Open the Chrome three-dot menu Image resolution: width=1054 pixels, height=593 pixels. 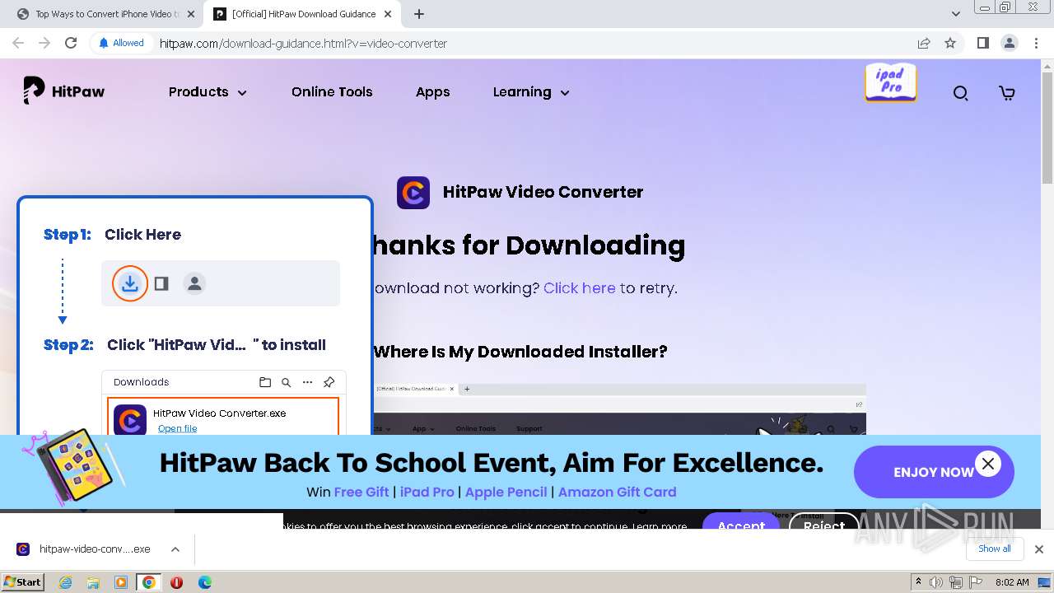(1035, 43)
